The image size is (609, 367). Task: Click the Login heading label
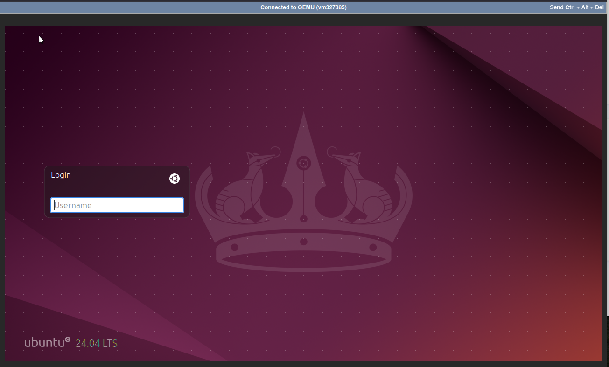coord(61,175)
